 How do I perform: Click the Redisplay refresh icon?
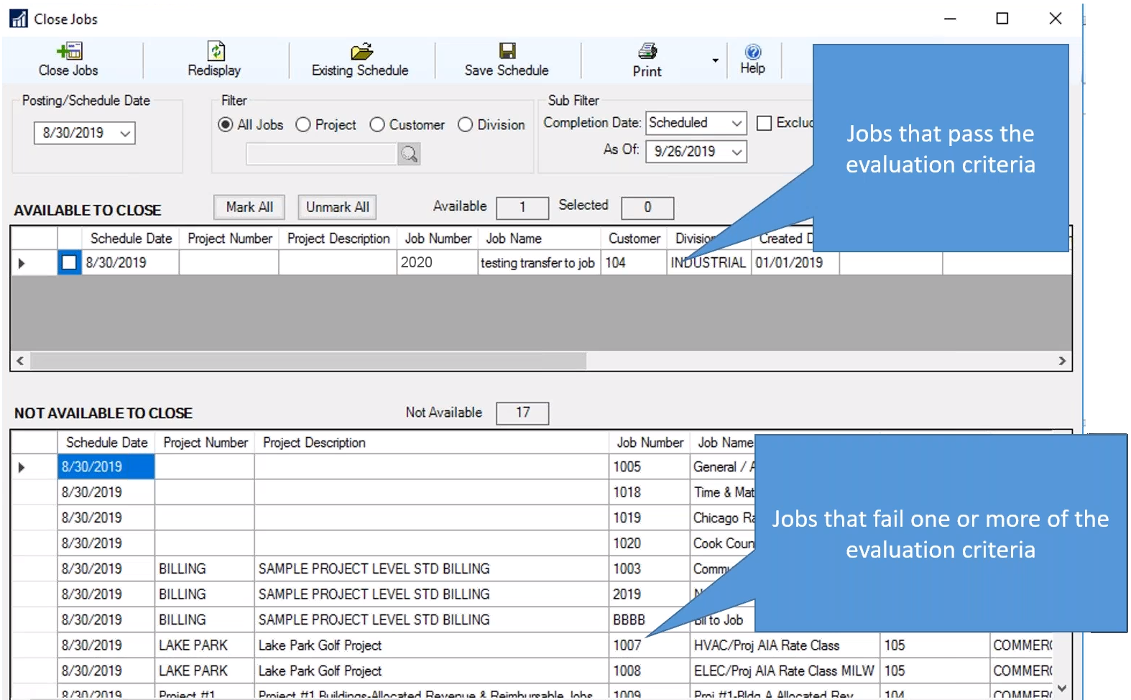tap(216, 51)
